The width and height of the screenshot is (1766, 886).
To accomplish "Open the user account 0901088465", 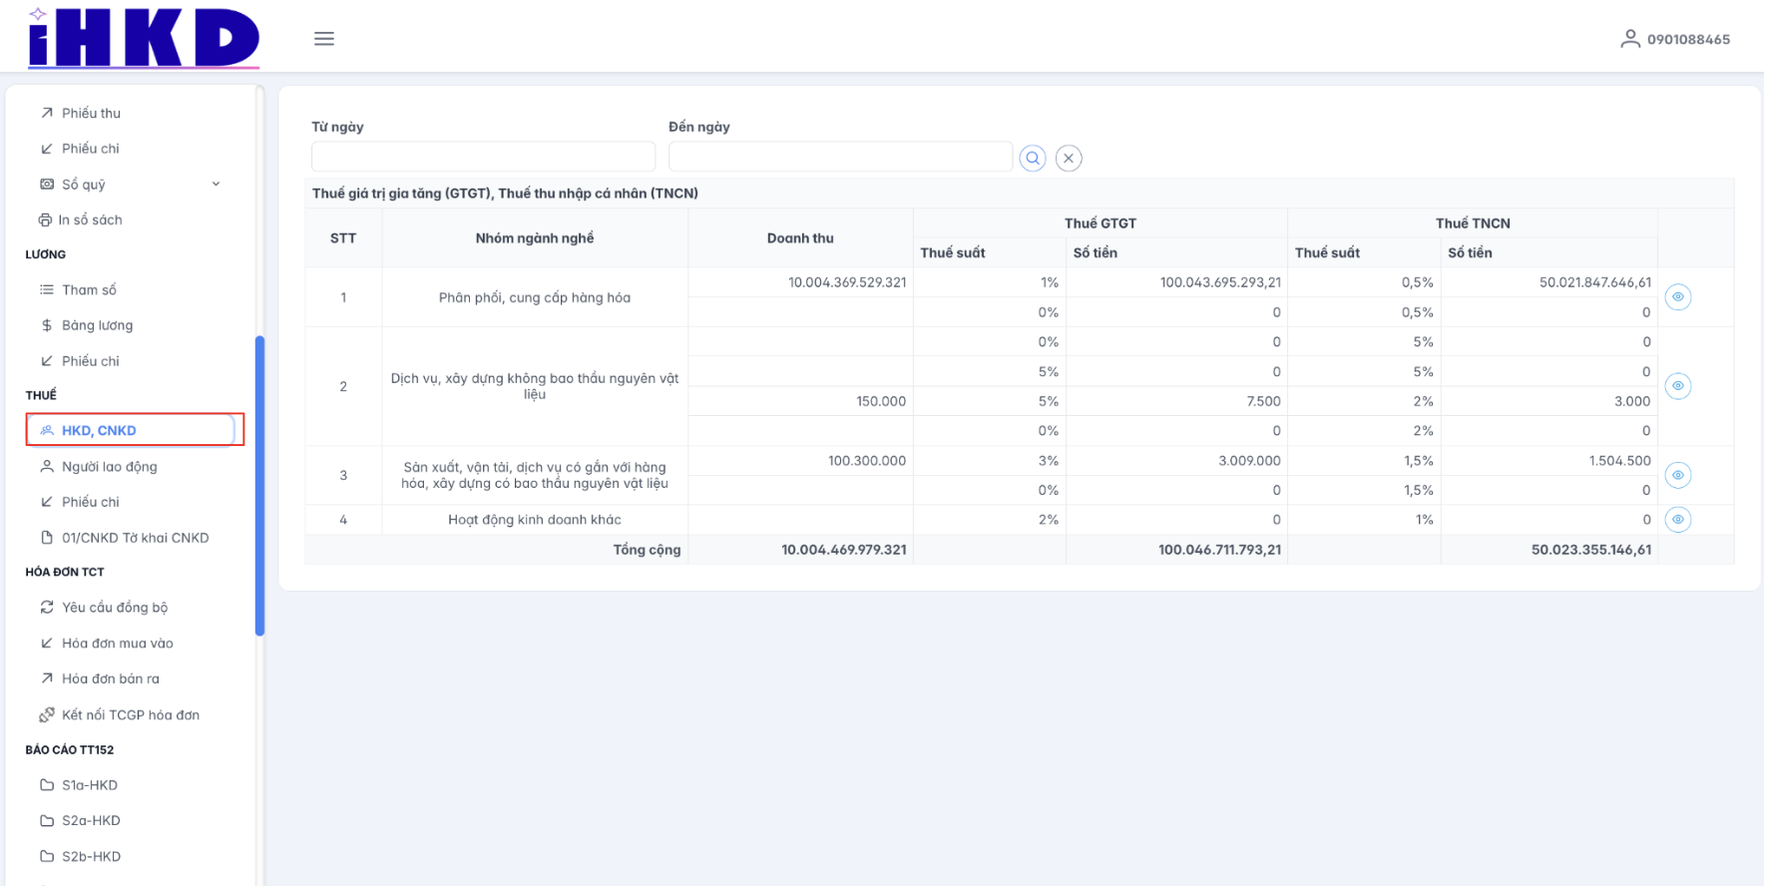I will [x=1675, y=39].
